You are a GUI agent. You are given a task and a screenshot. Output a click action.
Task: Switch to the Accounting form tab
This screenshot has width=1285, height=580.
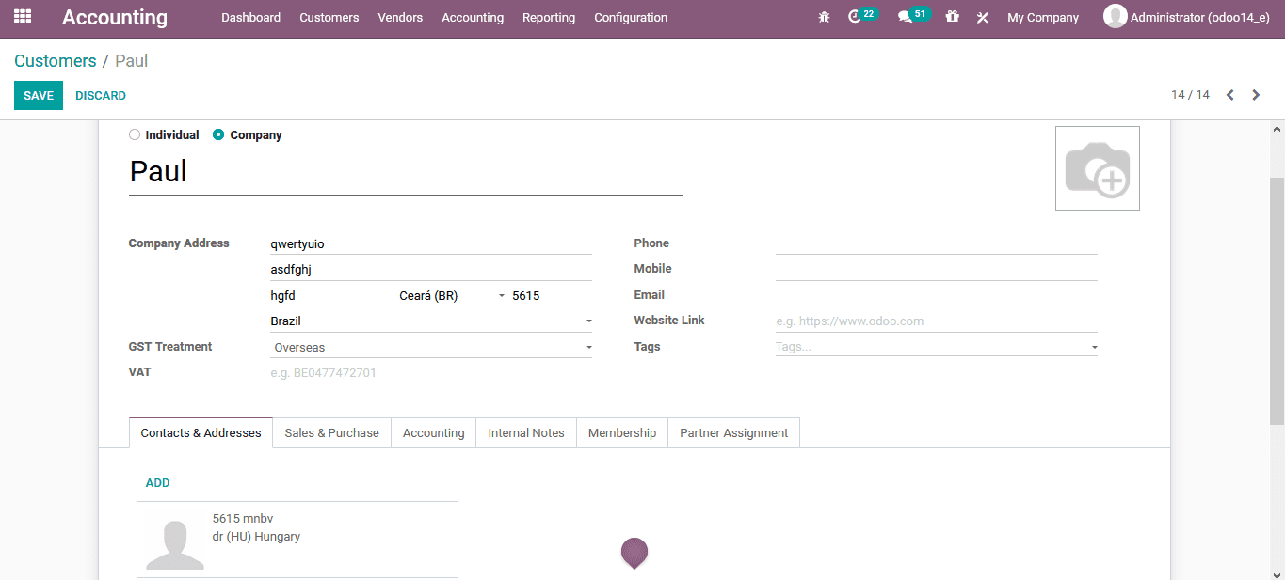433,432
